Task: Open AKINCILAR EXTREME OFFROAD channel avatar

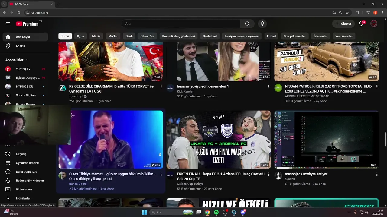Action: point(278,88)
